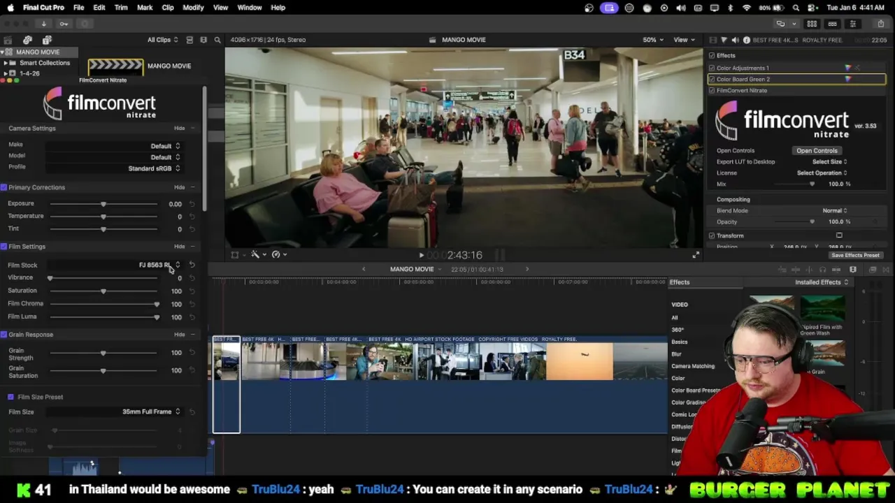
Task: Open the Modify menu
Action: point(193,8)
